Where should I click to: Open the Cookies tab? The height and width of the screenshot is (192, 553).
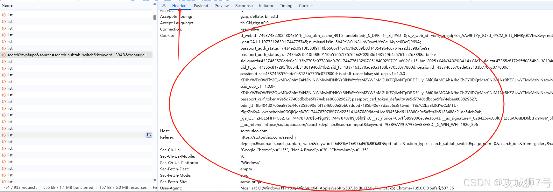click(x=306, y=5)
